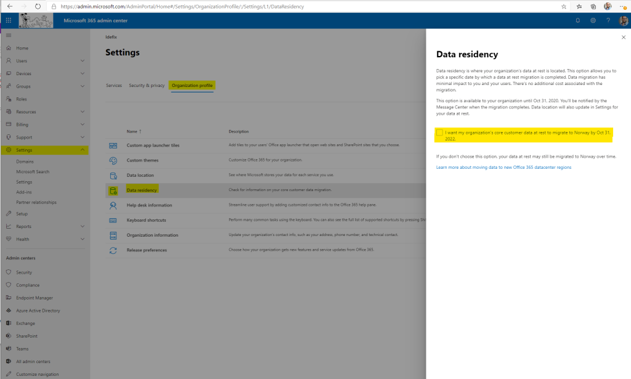Switch to Security & privacy tab
The image size is (631, 379).
[x=147, y=85]
